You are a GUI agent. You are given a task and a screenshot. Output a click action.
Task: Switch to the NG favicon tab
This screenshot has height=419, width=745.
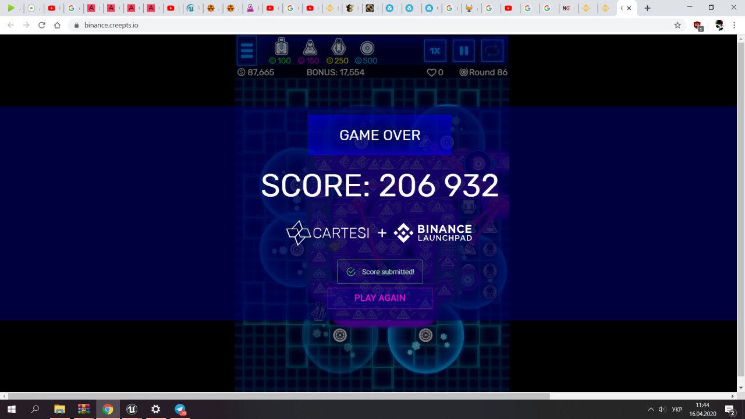[566, 8]
